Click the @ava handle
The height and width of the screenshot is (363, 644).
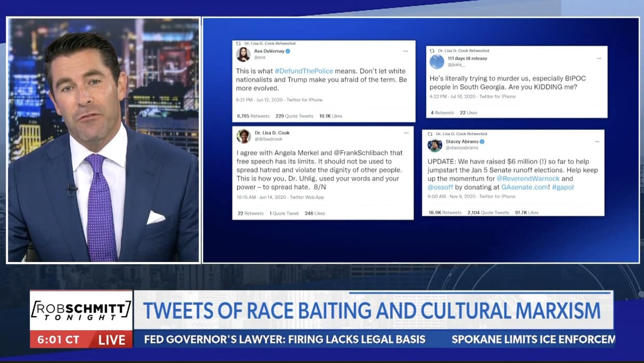pyautogui.click(x=259, y=57)
